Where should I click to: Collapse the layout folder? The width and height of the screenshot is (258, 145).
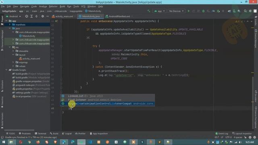[13, 55]
